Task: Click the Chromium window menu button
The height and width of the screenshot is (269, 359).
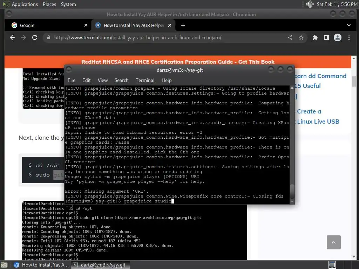Action: (9, 14)
